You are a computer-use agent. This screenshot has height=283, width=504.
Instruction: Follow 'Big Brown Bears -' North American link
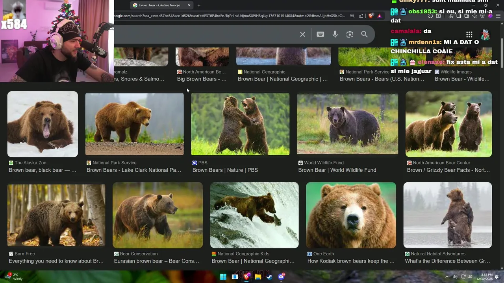pyautogui.click(x=202, y=79)
